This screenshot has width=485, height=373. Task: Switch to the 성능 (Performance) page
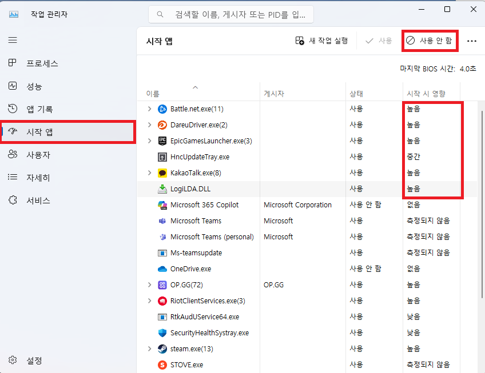[x=68, y=86]
